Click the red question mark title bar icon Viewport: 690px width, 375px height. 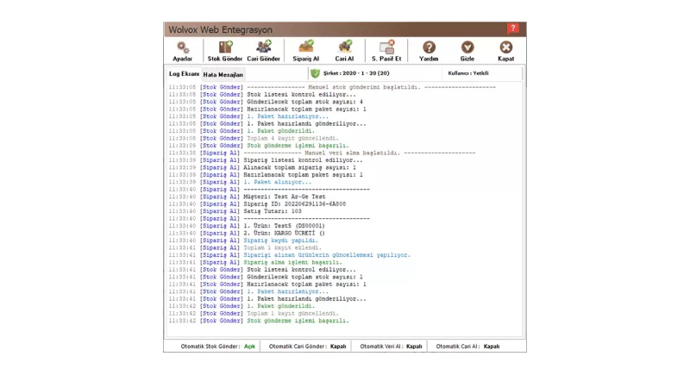(x=513, y=29)
